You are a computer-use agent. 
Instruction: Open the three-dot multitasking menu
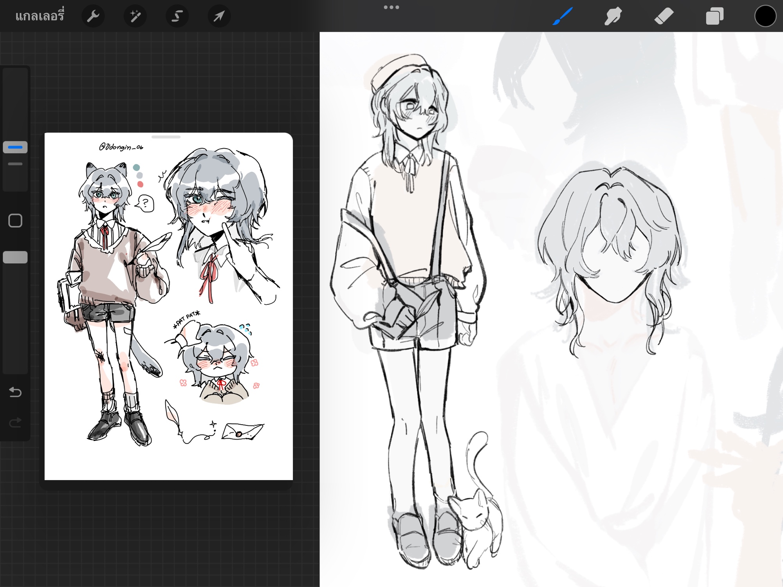[x=391, y=7]
